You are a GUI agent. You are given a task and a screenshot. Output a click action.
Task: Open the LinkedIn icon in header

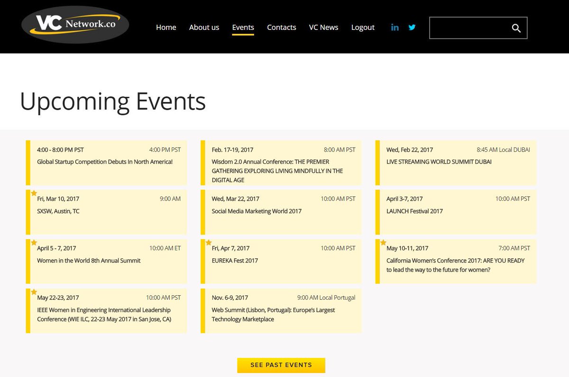tap(395, 27)
